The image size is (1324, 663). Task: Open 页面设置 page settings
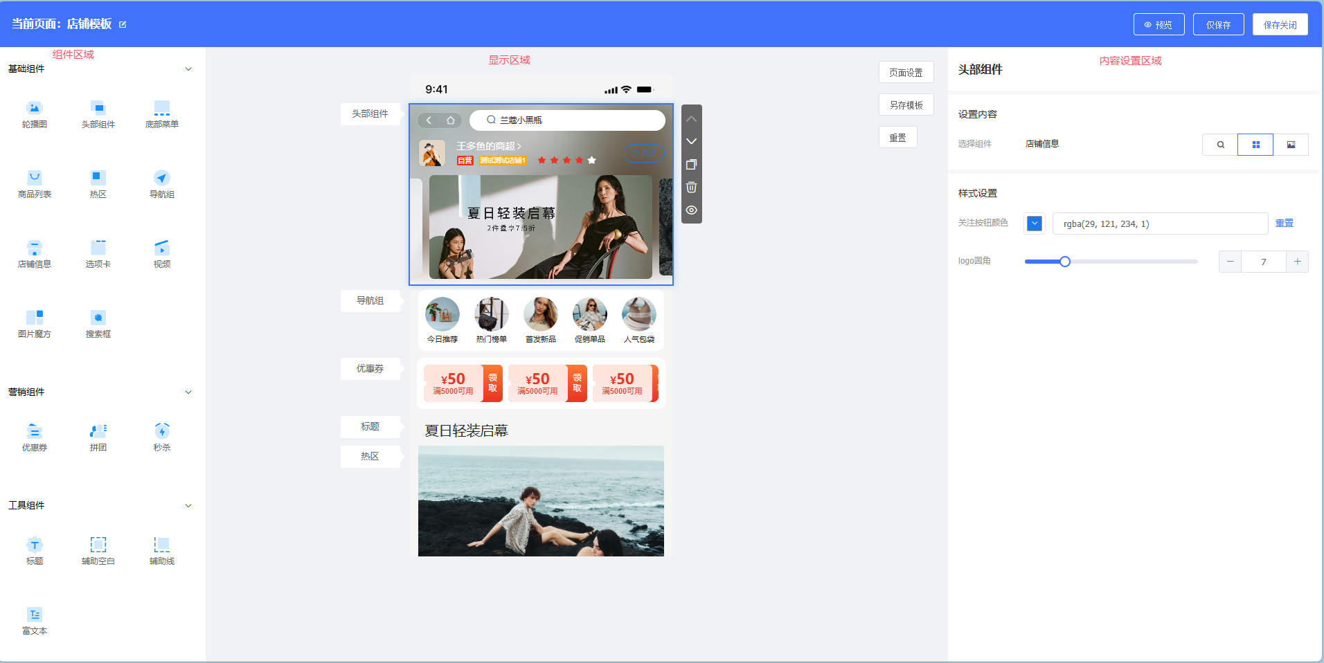pyautogui.click(x=906, y=73)
